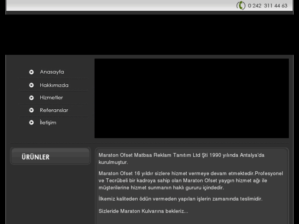Click the ÜRÜNLER panel header

pyautogui.click(x=50, y=156)
